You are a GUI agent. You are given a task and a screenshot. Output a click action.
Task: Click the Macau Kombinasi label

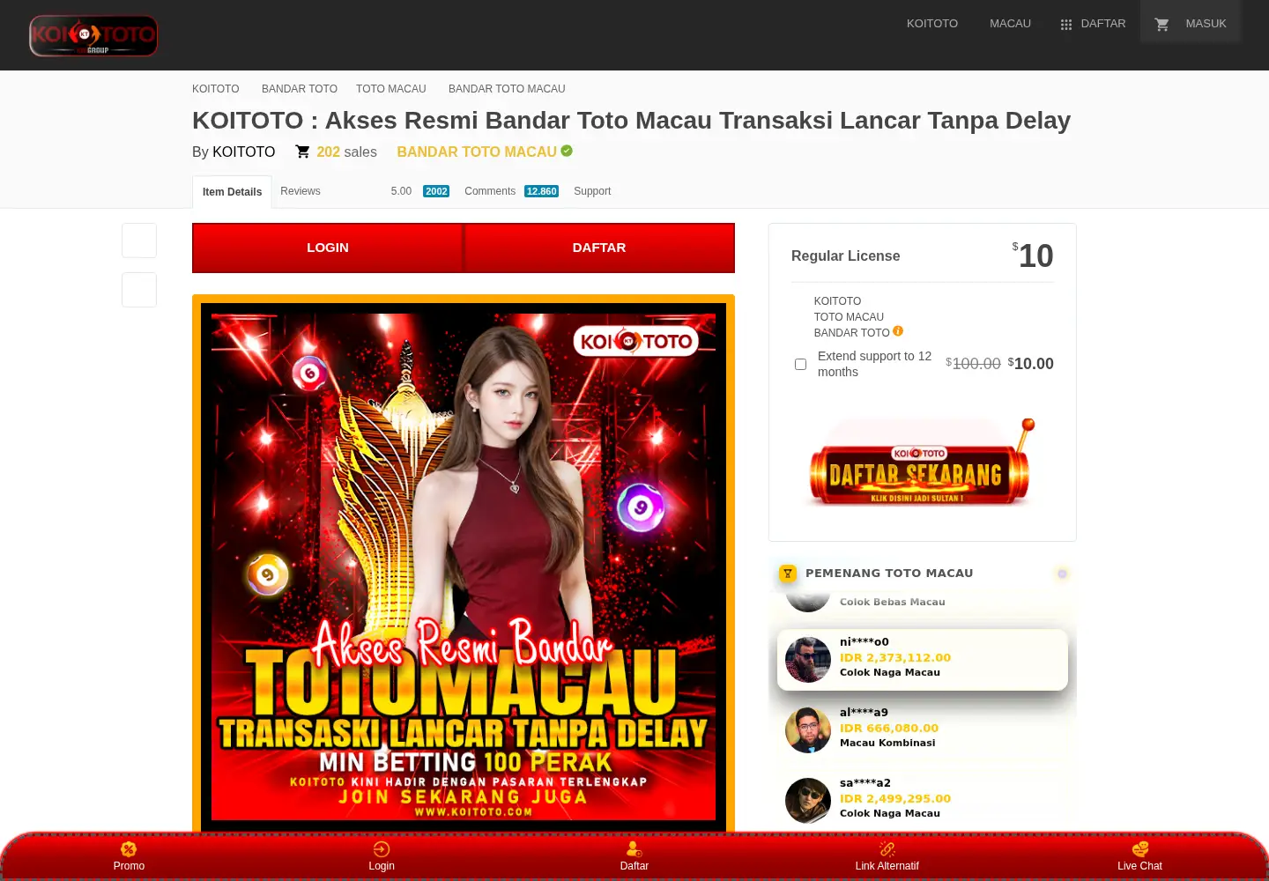click(887, 743)
